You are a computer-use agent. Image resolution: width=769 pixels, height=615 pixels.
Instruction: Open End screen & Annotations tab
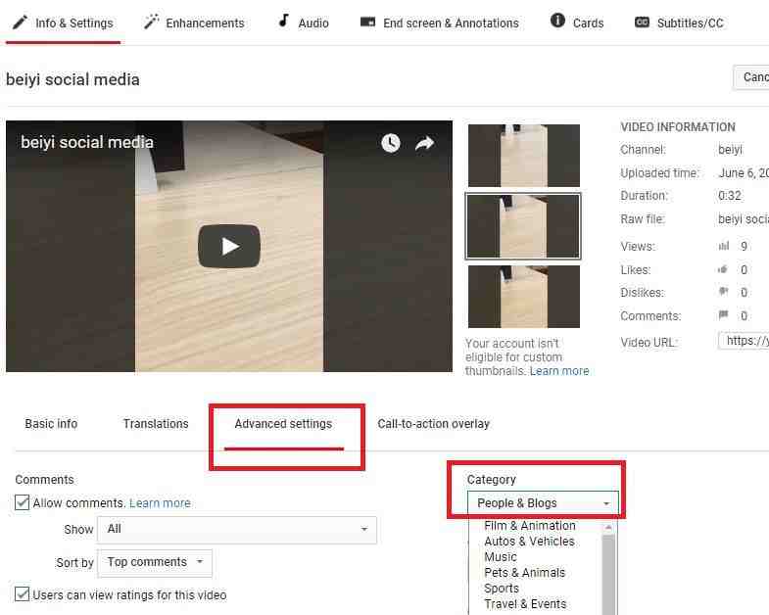click(439, 23)
